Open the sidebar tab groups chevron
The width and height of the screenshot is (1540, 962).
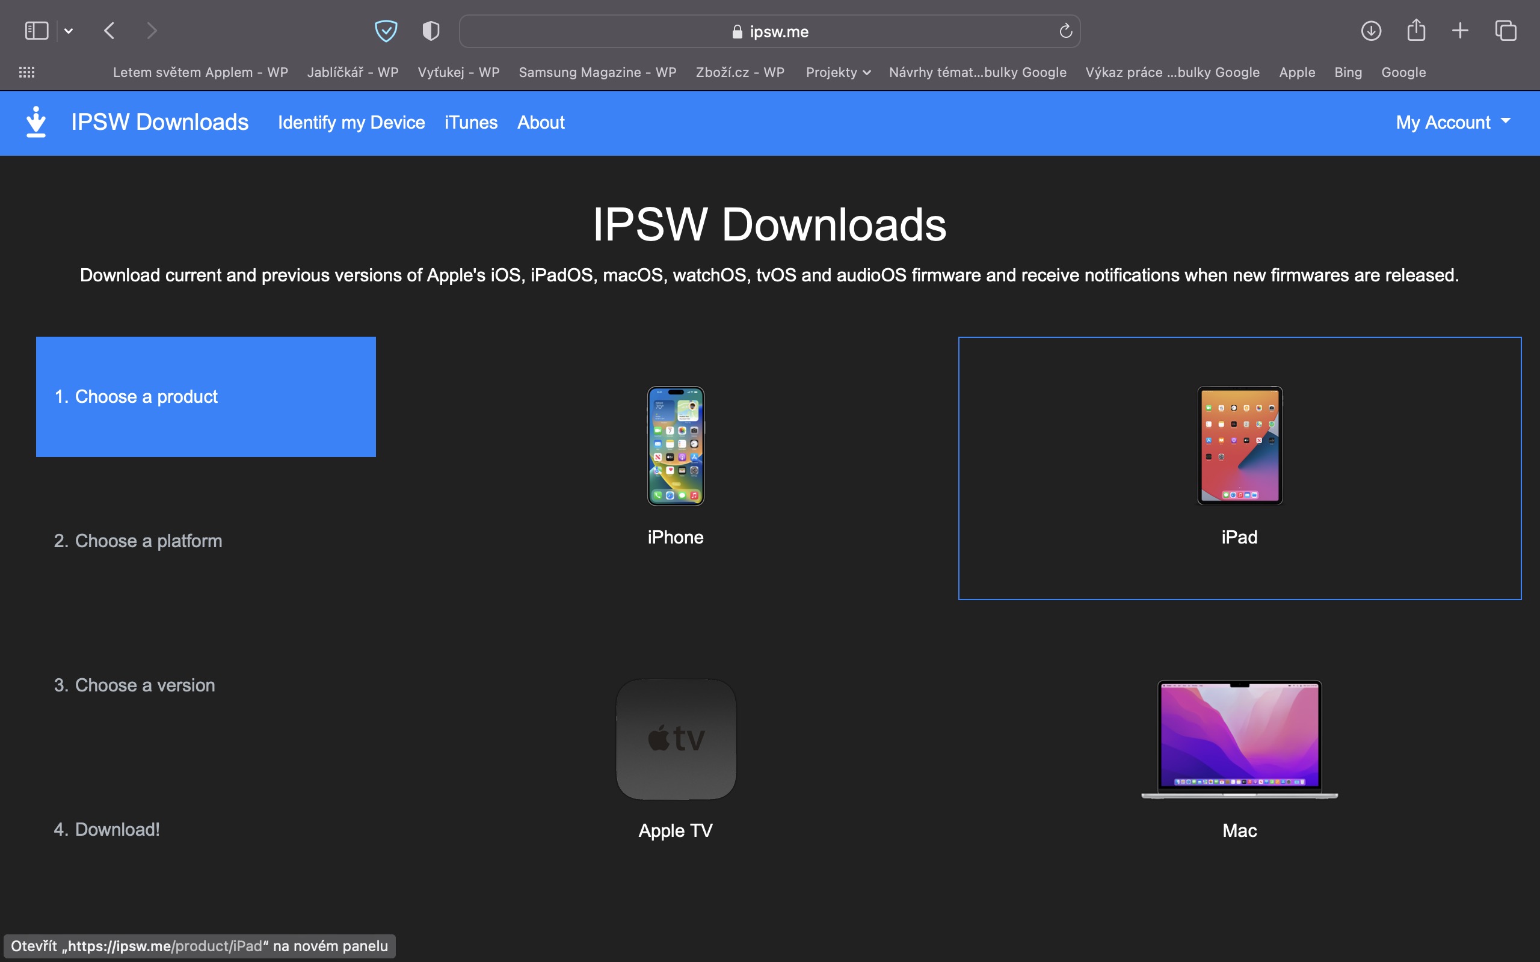(x=69, y=31)
